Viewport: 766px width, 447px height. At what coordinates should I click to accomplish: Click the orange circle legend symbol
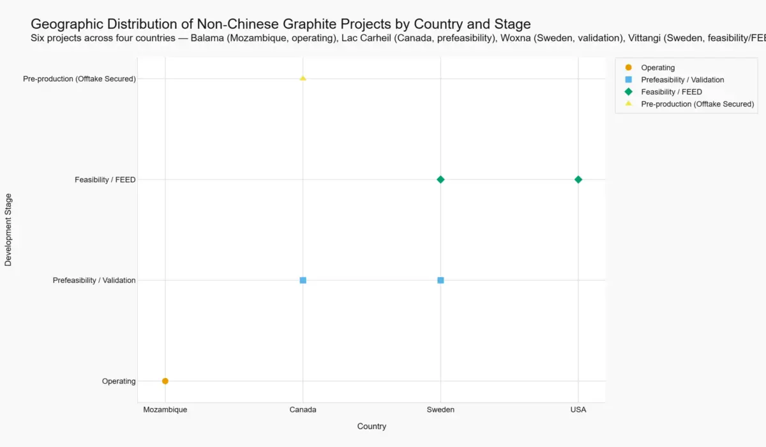click(x=629, y=68)
